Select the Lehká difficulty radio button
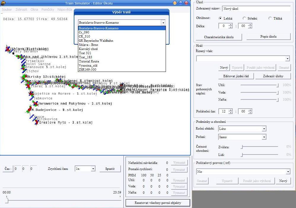 tap(220, 18)
